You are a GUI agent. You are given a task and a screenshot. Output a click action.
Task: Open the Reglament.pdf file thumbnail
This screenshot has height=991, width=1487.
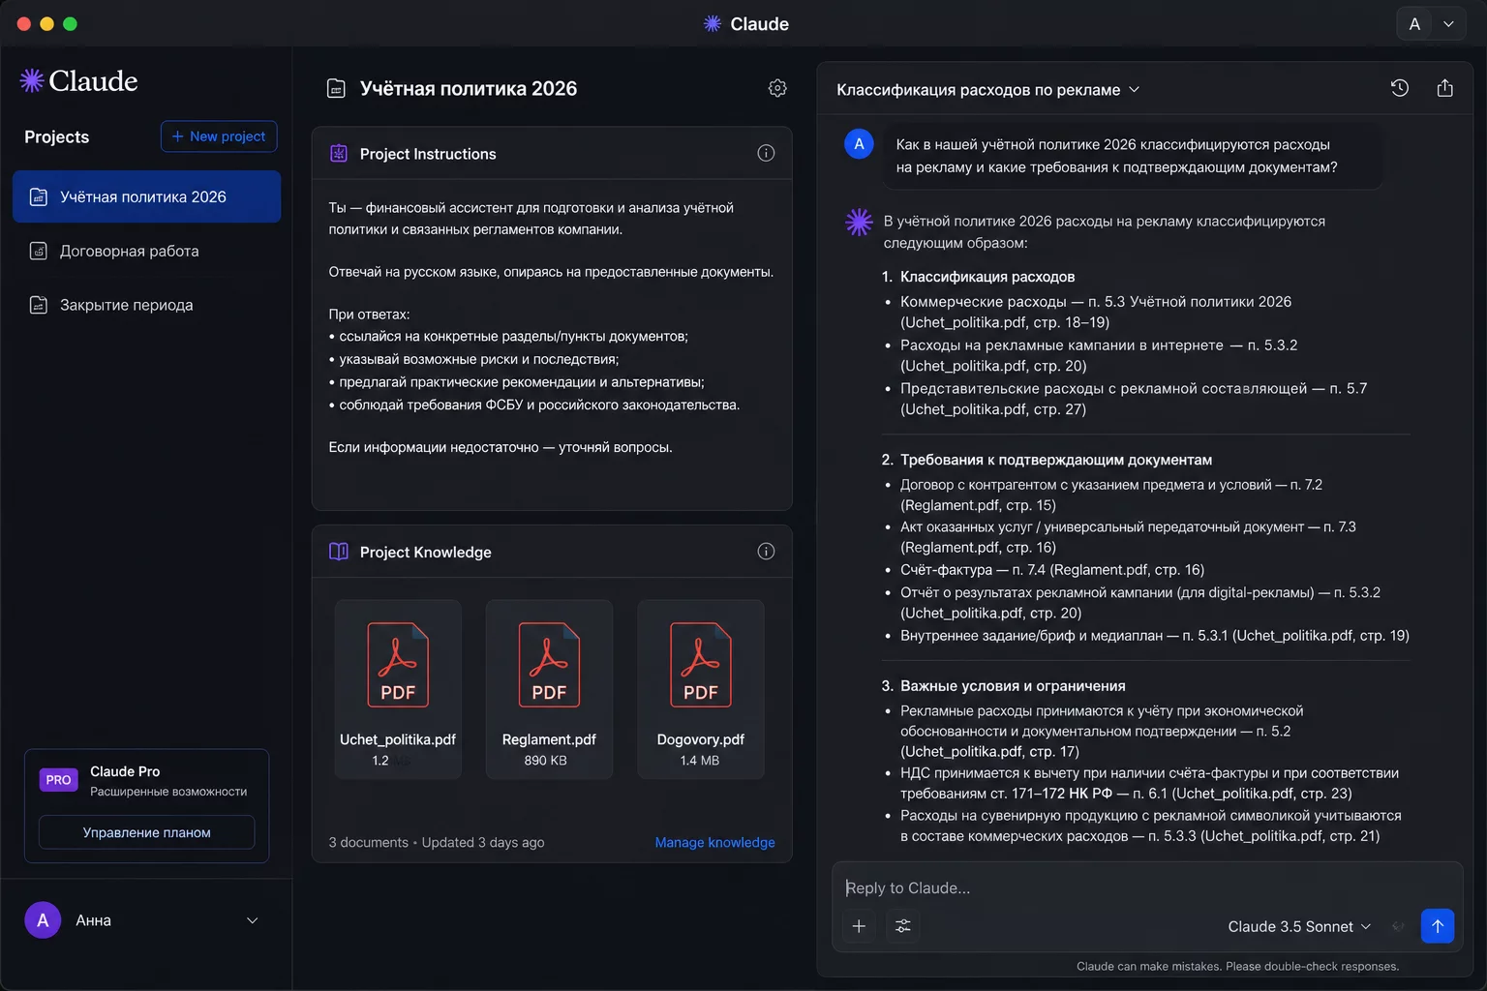click(549, 689)
